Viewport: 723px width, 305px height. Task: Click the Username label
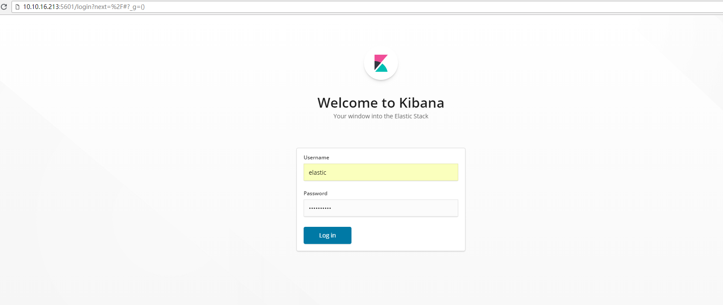point(316,158)
